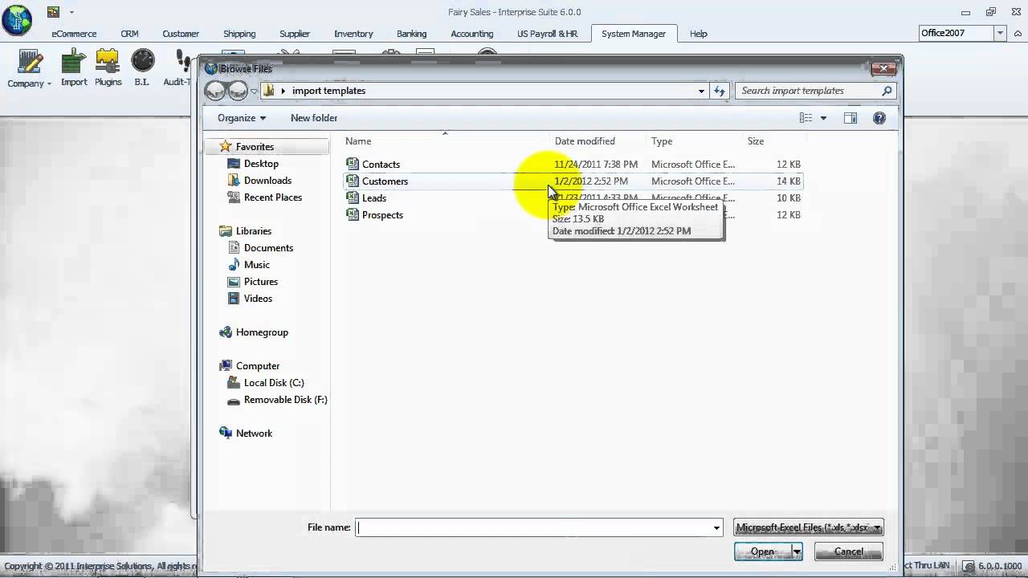
Task: Open the Organize menu
Action: pyautogui.click(x=241, y=118)
